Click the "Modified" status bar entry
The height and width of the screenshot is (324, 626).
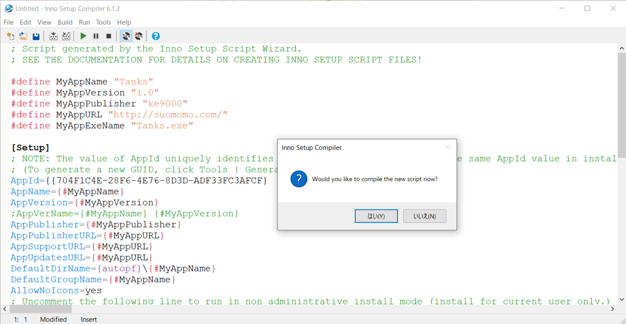point(53,319)
